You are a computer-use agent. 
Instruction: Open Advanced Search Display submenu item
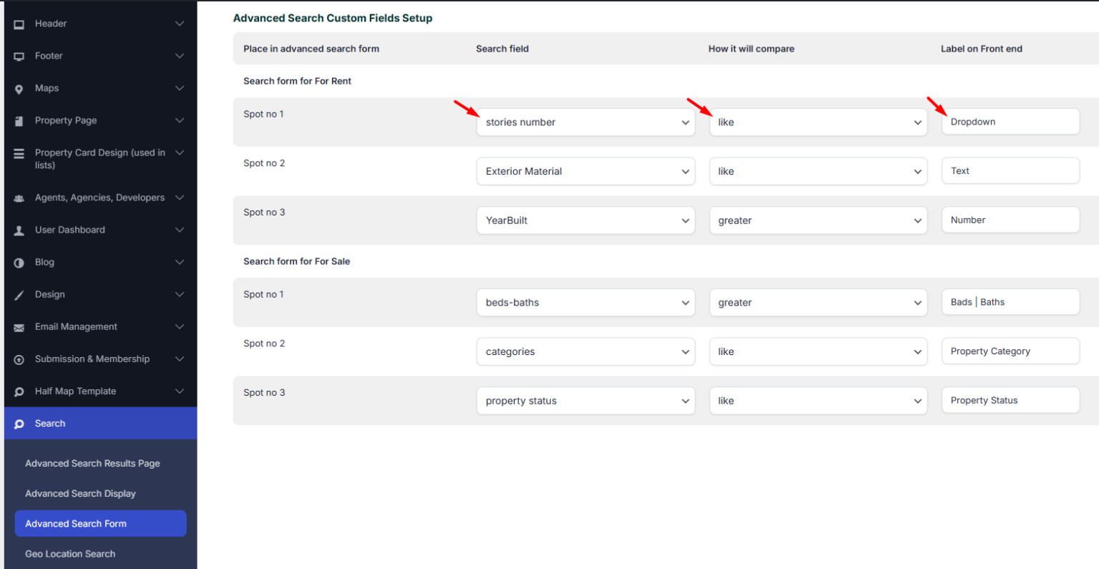coord(80,493)
